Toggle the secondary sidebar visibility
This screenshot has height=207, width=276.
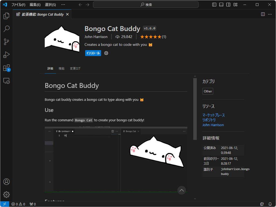228,5
